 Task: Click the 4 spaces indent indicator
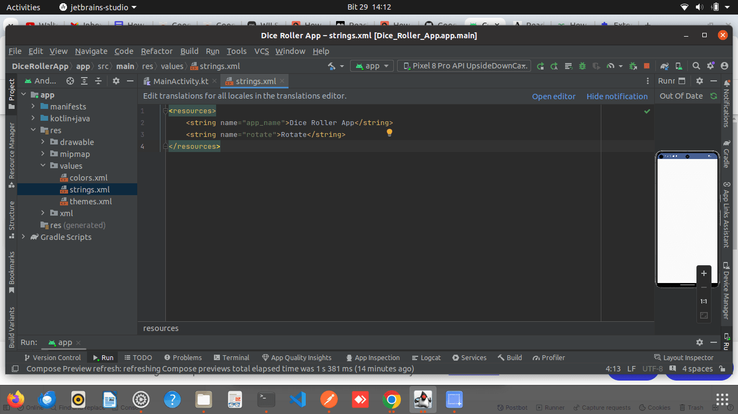[697, 369]
